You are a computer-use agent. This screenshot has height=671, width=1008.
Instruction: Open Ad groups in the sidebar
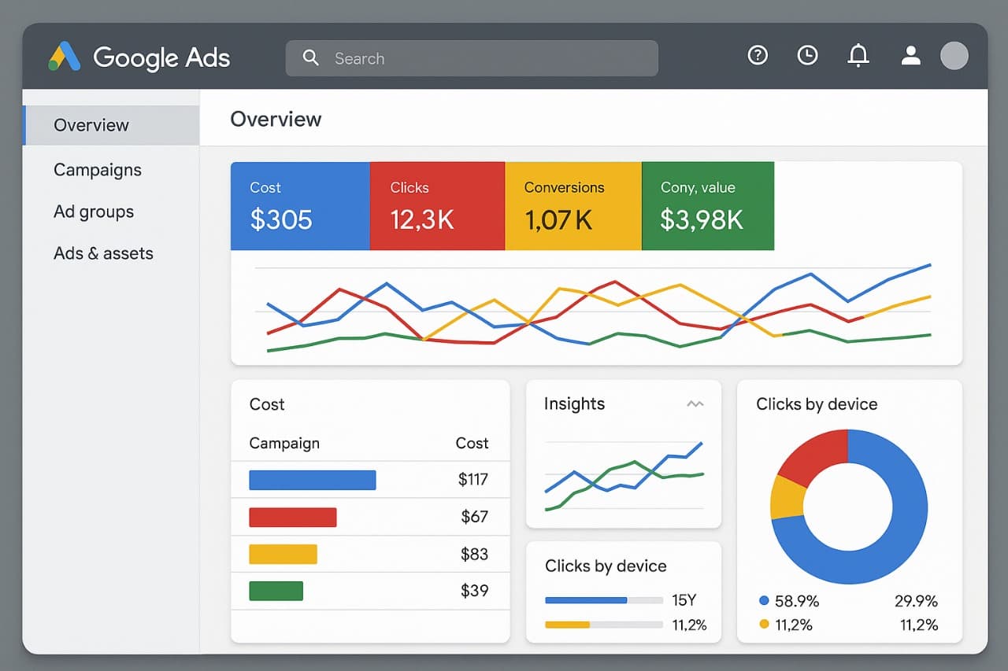click(94, 212)
